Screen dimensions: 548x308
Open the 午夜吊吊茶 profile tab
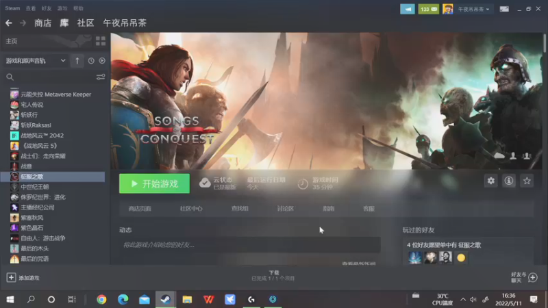125,23
